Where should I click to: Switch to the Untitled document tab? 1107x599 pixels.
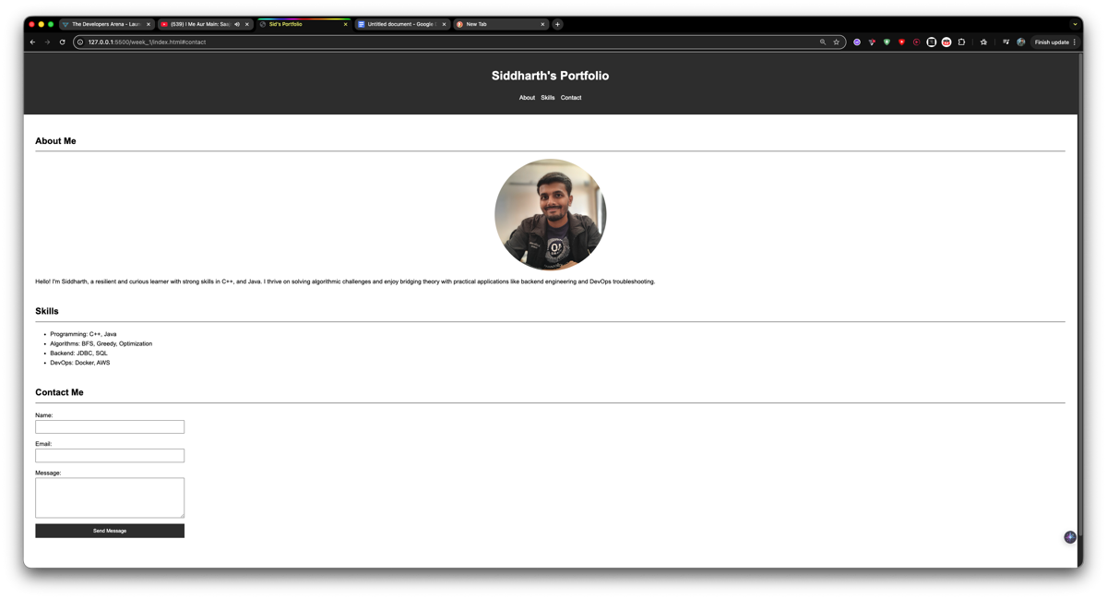point(401,24)
